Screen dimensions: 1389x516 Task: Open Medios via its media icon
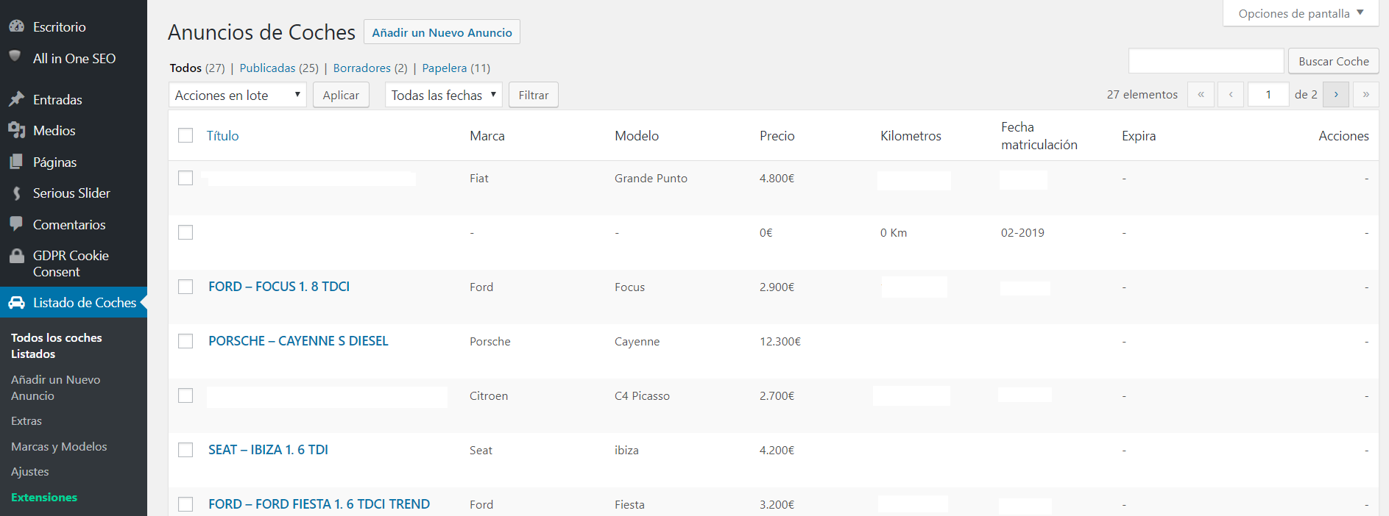coord(16,130)
